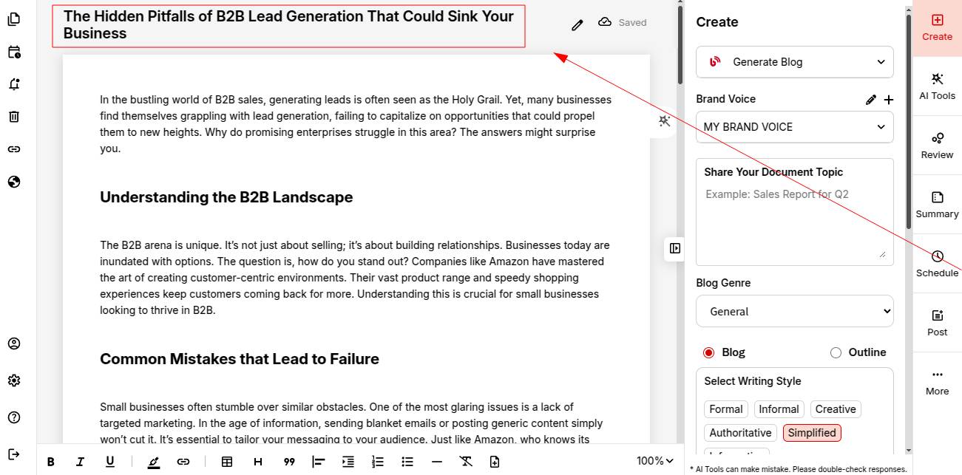This screenshot has height=475, width=962.
Task: Click the logout icon in sidebar
Action: [14, 454]
